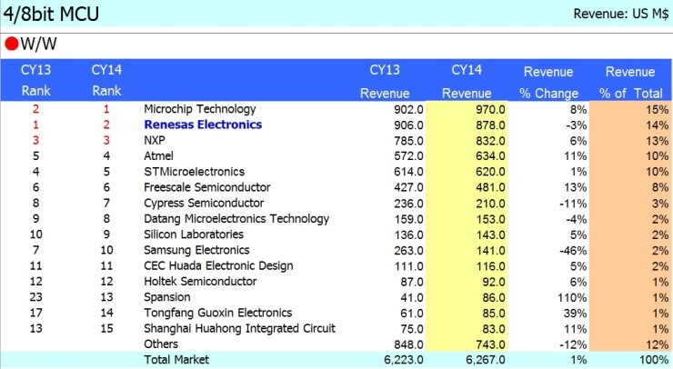Click Microchip's '15%' share of total
This screenshot has width=673, height=369.
658,110
